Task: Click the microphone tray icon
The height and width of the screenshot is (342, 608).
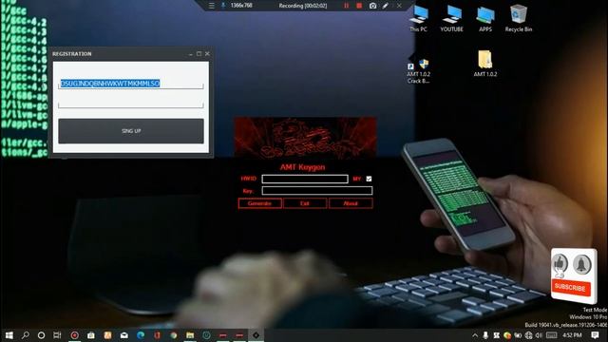Action: pos(485,335)
